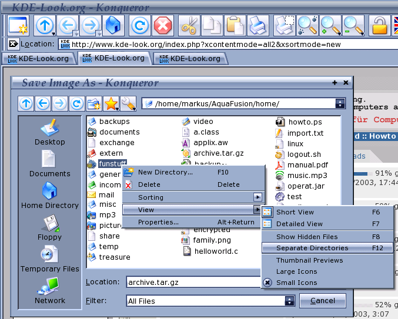
Task: Switch to first KDE-Look.org tab
Action: (39, 59)
